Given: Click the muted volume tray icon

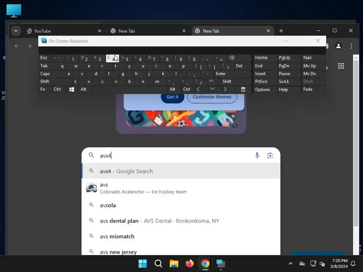Looking at the screenshot, I should (322, 263).
